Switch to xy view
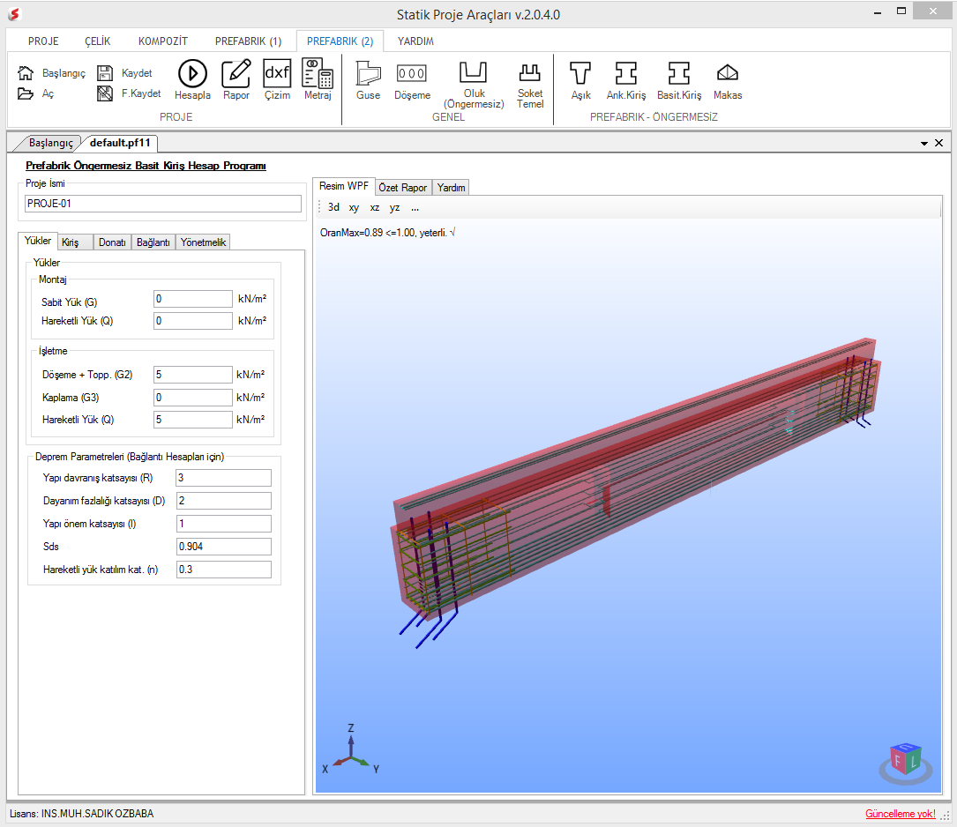This screenshot has height=827, width=957. [x=354, y=207]
